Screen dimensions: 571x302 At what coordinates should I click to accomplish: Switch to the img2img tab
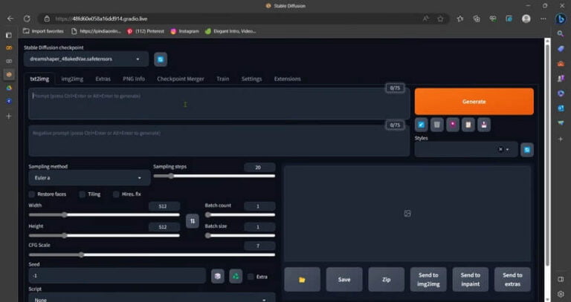pyautogui.click(x=72, y=79)
